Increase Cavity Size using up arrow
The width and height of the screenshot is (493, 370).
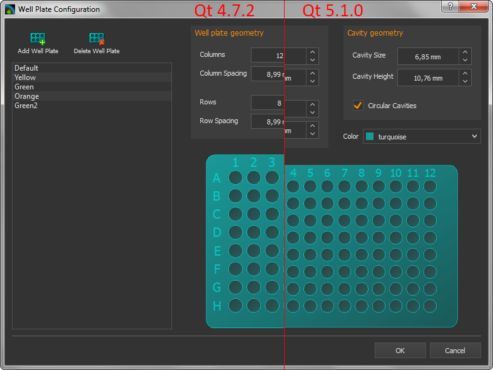tap(465, 52)
